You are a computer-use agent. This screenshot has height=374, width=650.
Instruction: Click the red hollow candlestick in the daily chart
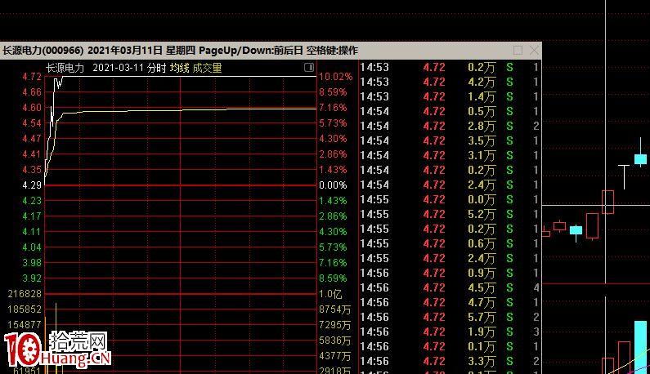[x=607, y=201]
